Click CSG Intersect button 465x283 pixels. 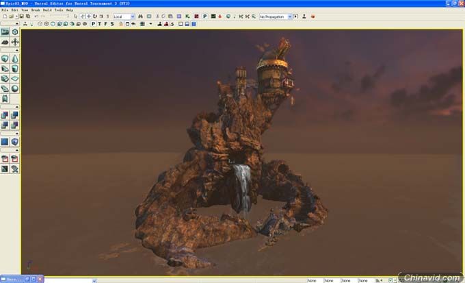coord(5,125)
